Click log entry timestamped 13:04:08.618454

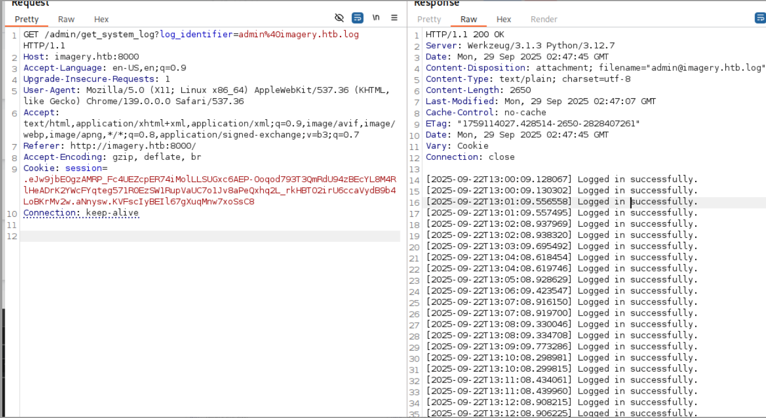click(561, 257)
